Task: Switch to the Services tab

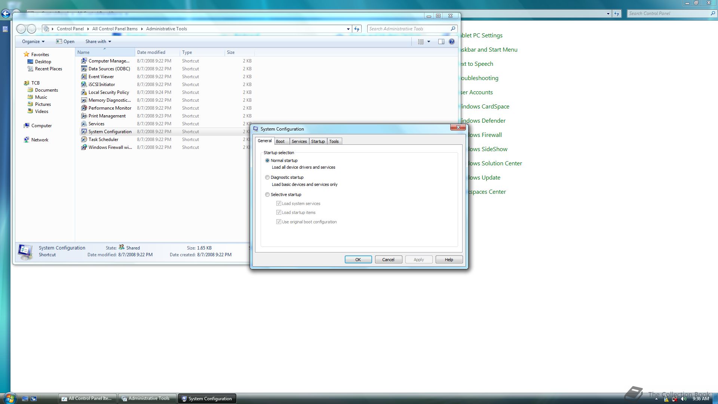Action: coord(299,141)
